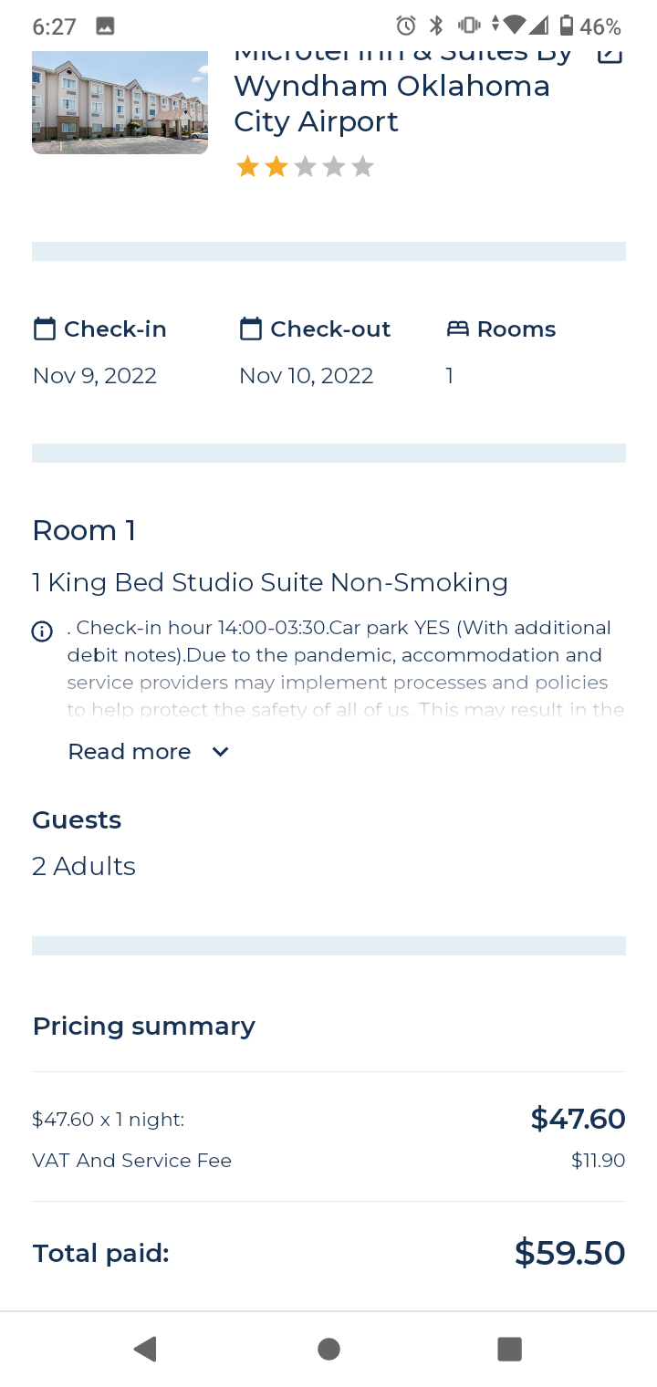Tap the Check-out calendar icon
657x1387 pixels.
tap(251, 328)
